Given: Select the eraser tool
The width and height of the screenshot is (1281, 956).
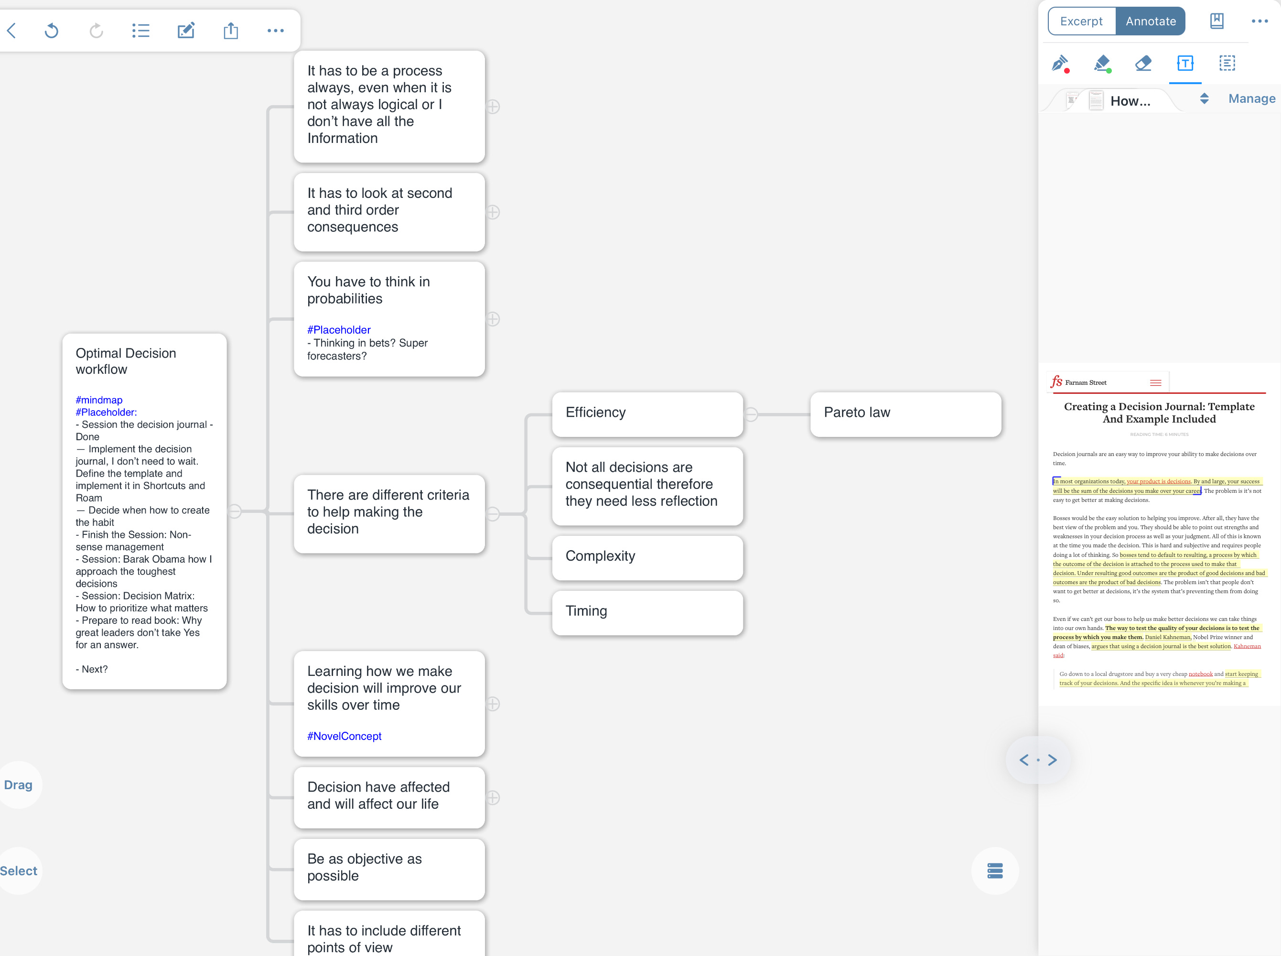Looking at the screenshot, I should (1143, 63).
